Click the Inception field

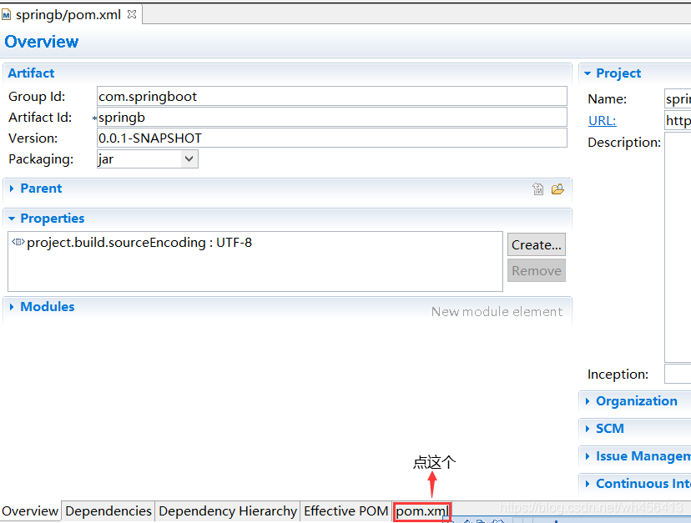click(x=678, y=374)
